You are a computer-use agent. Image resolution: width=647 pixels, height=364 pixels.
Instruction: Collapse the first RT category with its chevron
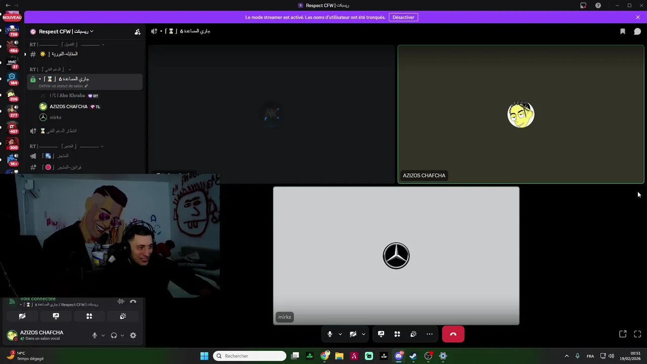103,44
